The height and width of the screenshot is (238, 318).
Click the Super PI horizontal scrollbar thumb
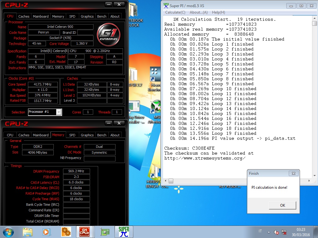tap(171, 181)
